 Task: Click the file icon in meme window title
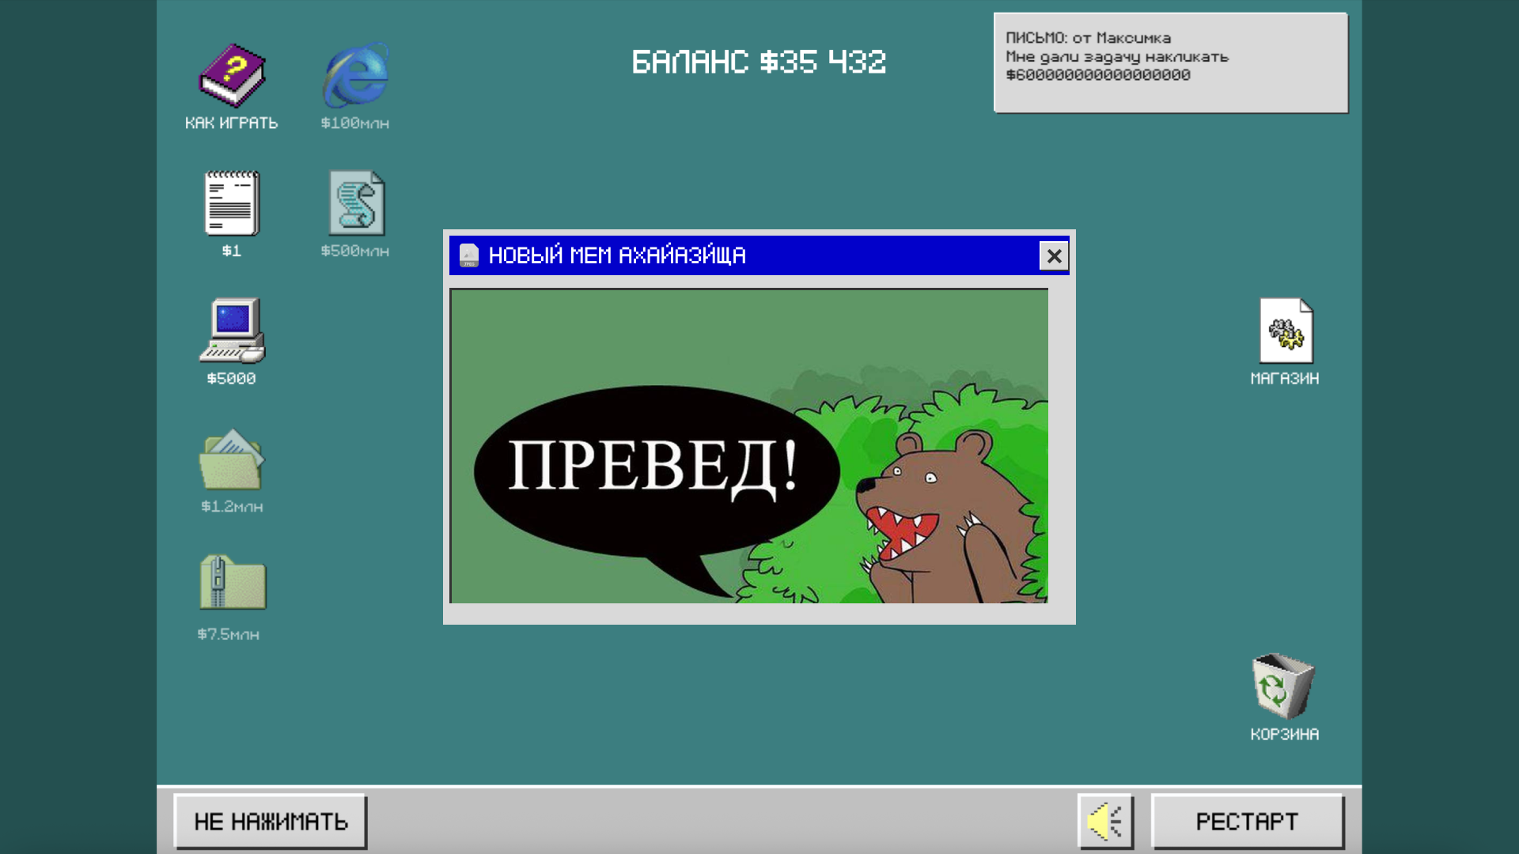(x=469, y=255)
